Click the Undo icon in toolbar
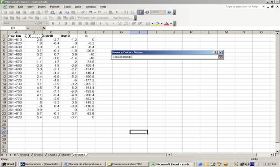Screen dimensions: 280x167 pos(91,12)
